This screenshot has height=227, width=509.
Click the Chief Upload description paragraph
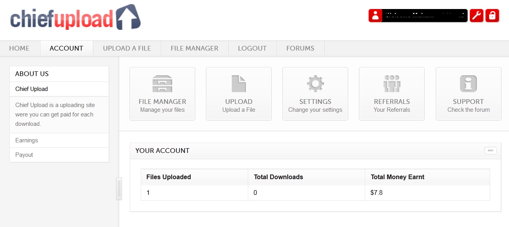(x=55, y=114)
